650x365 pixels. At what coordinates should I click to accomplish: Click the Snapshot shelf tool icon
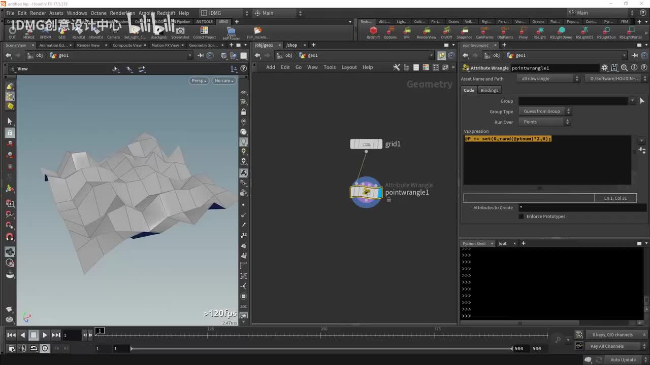coord(464,31)
